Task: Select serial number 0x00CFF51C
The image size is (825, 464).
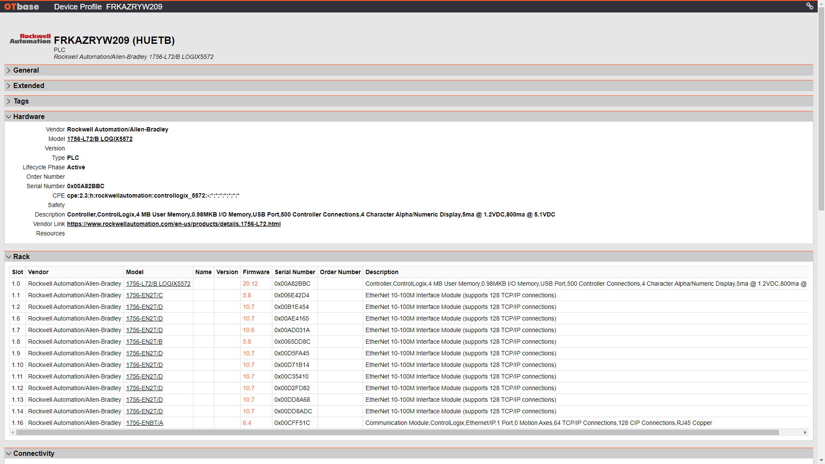Action: click(292, 423)
